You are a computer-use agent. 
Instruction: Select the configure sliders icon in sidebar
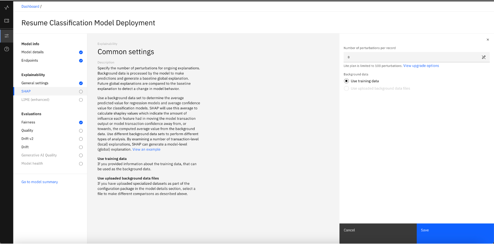[x=6, y=36]
